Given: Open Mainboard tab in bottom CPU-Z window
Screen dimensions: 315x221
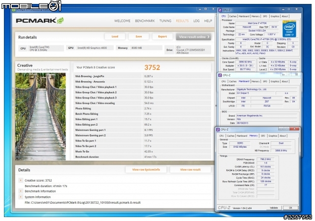Looking at the screenshot, I should click(x=242, y=136).
